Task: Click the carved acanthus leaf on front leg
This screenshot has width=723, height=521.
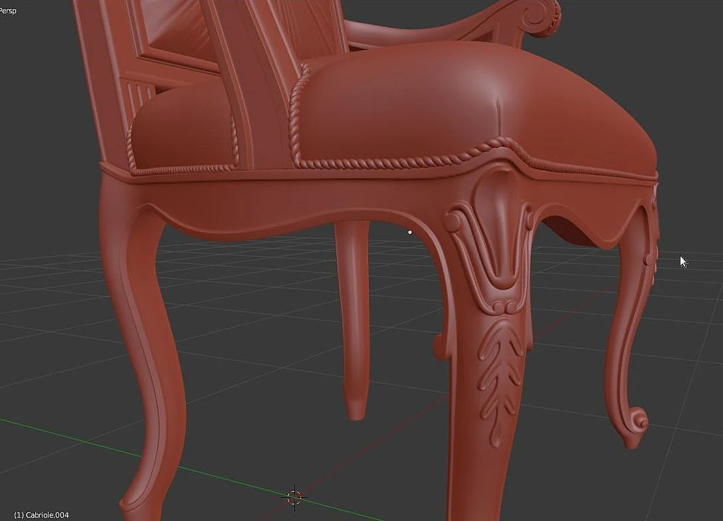Action: point(500,378)
